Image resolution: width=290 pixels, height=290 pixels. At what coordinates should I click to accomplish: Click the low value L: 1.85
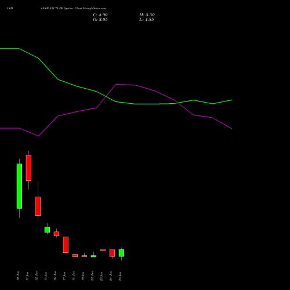pyautogui.click(x=147, y=20)
